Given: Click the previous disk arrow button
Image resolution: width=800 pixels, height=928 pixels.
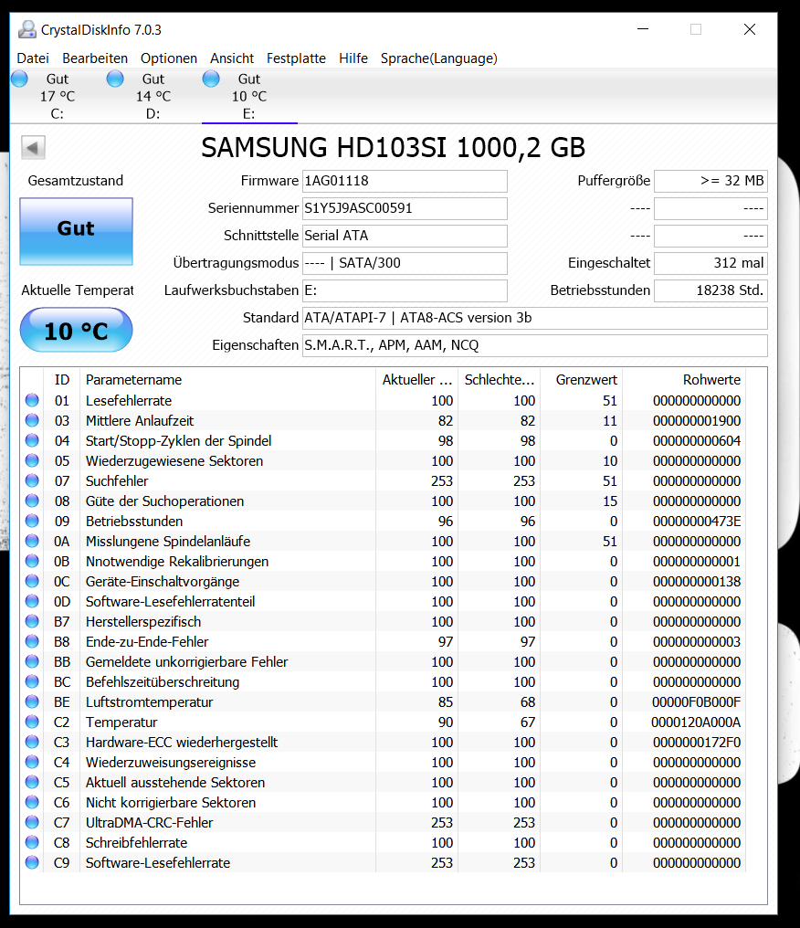Looking at the screenshot, I should coord(33,147).
